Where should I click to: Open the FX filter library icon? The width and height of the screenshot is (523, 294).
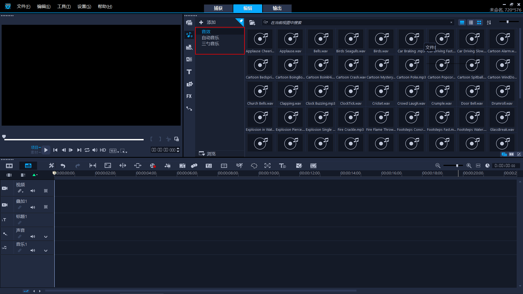(189, 96)
